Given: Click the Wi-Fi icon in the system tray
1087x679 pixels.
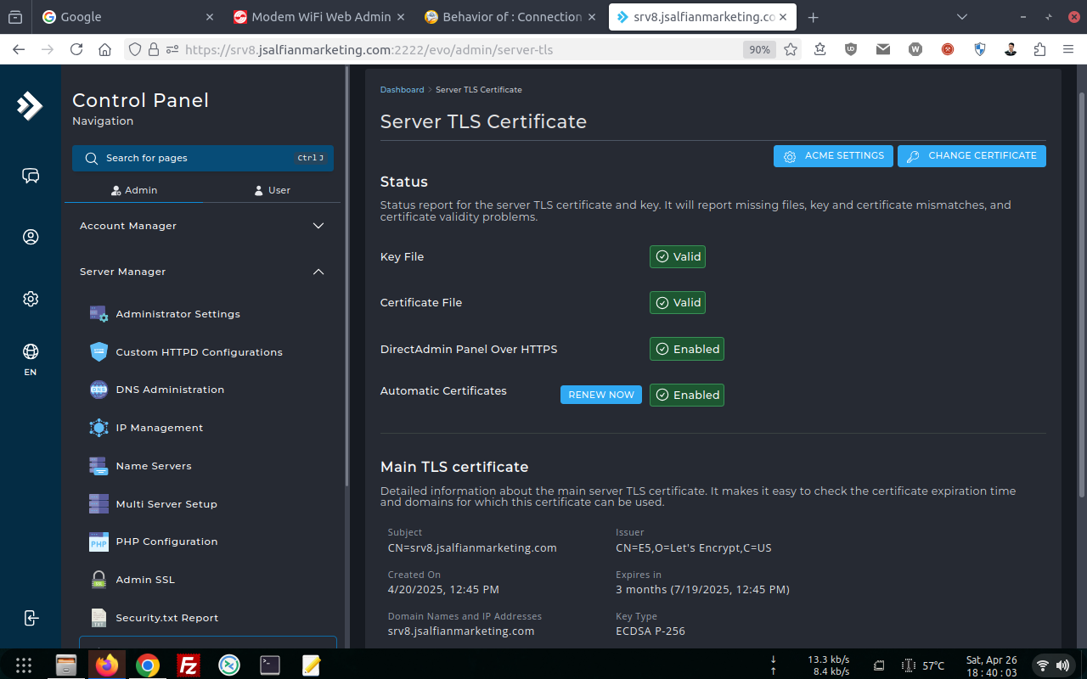Looking at the screenshot, I should 1042,665.
